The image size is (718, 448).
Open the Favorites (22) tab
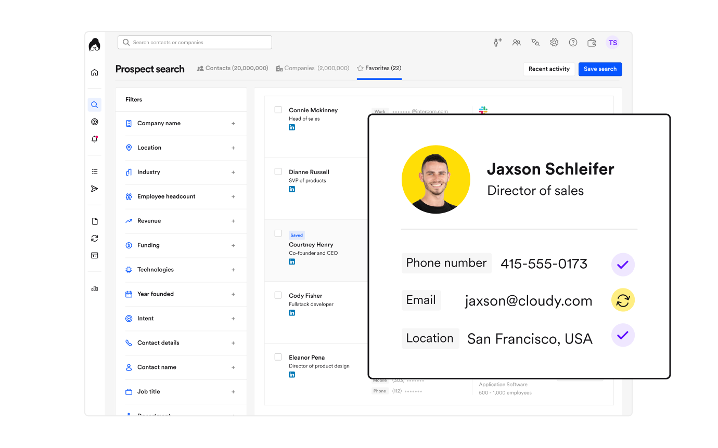tap(379, 68)
